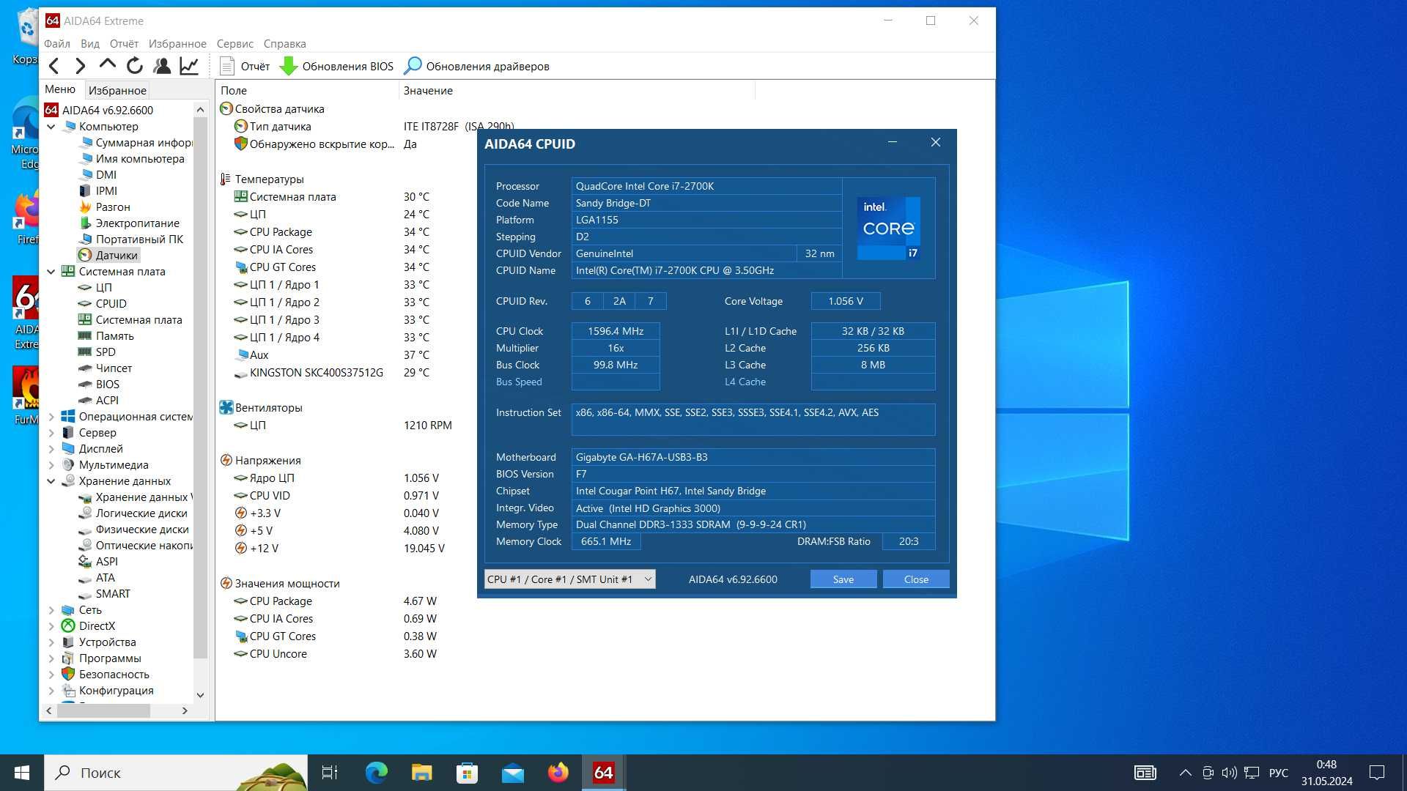Open Firefox from taskbar

coord(558,773)
